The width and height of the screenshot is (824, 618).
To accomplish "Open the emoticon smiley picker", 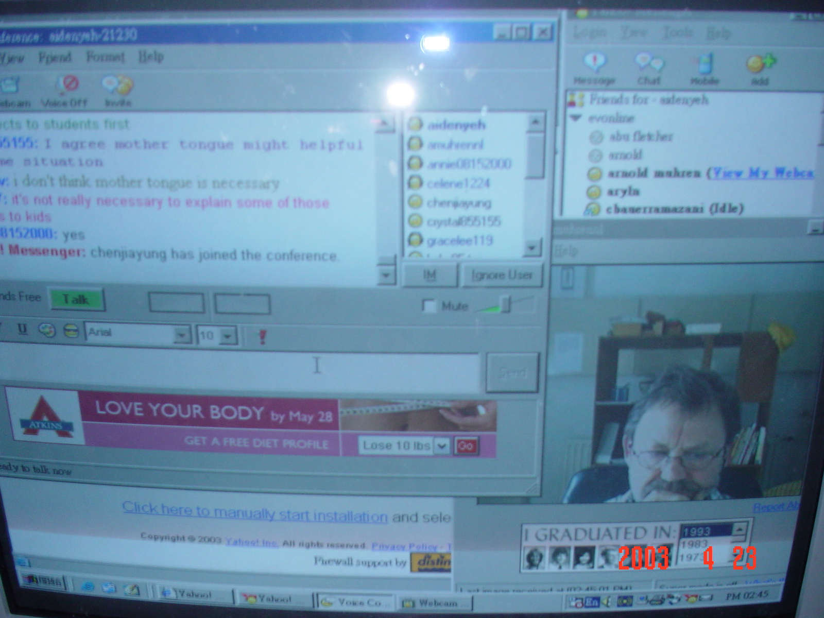I will click(71, 331).
